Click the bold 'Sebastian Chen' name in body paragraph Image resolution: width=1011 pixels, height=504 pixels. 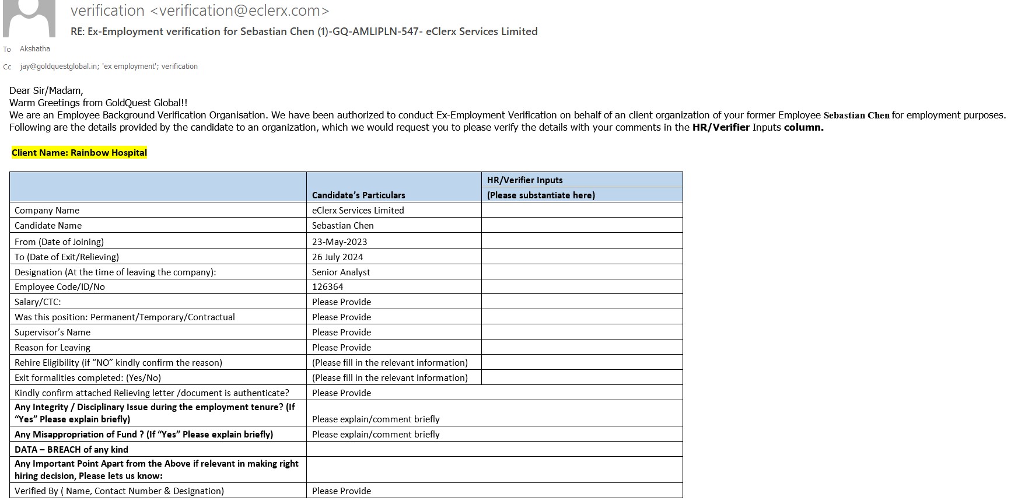[x=856, y=115]
